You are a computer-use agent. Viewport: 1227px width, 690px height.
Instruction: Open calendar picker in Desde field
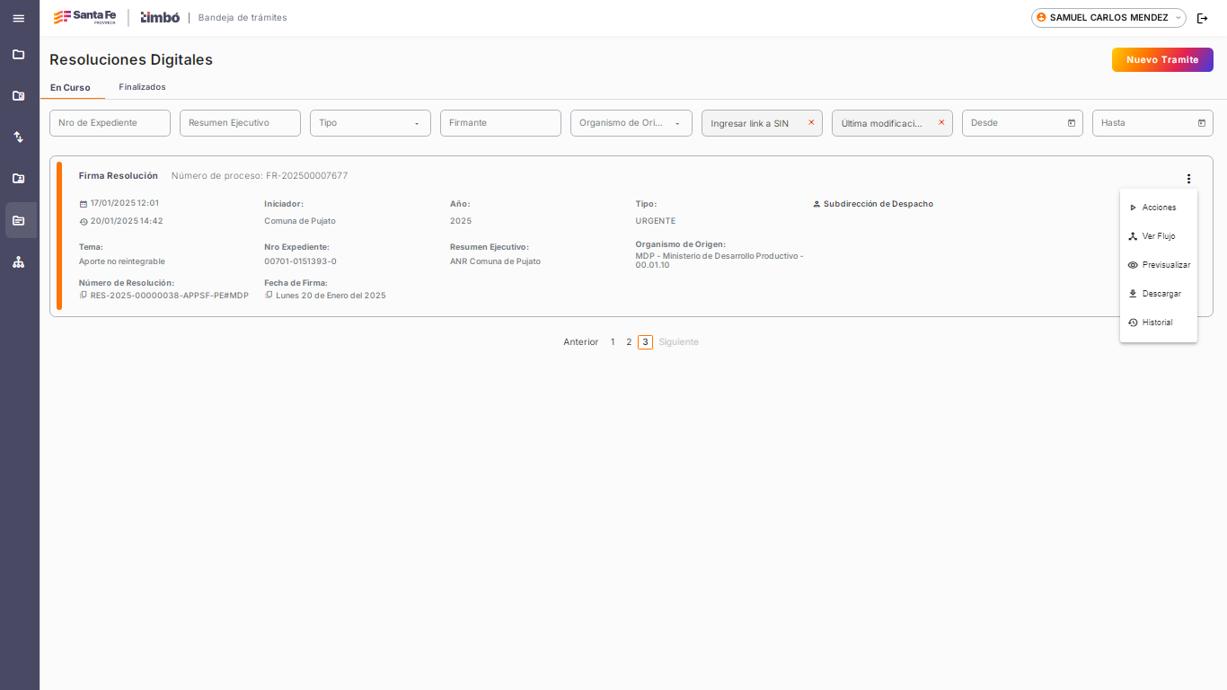pyautogui.click(x=1071, y=123)
